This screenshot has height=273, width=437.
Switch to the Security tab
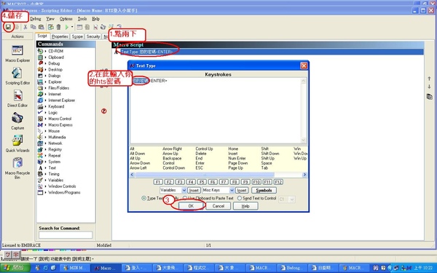93,36
